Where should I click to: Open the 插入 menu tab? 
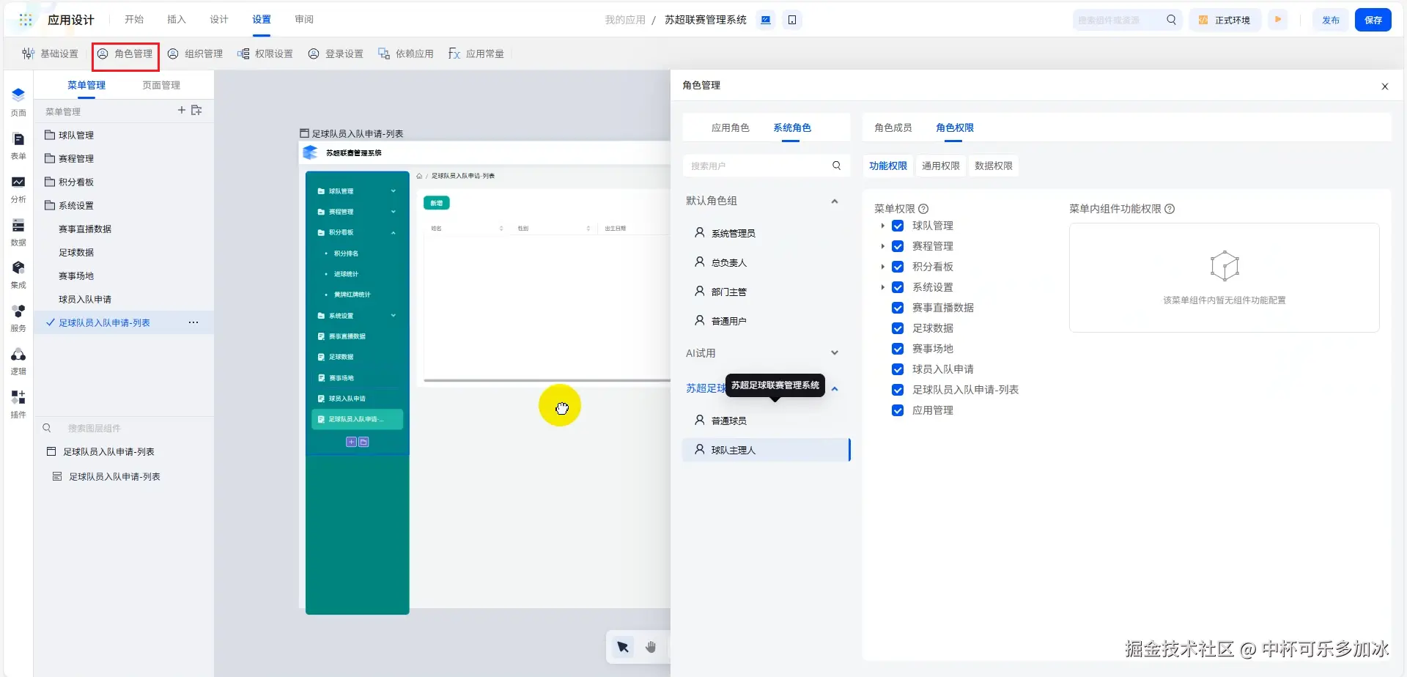click(177, 20)
